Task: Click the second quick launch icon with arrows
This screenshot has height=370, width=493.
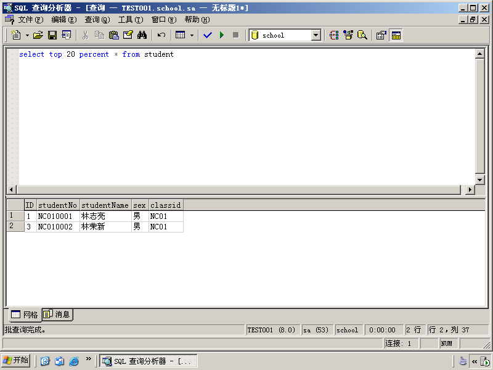Action: tap(59, 361)
